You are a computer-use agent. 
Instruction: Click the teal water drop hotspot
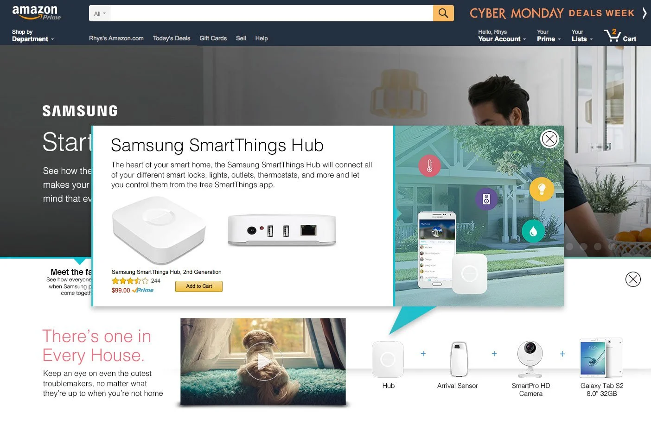(x=533, y=231)
